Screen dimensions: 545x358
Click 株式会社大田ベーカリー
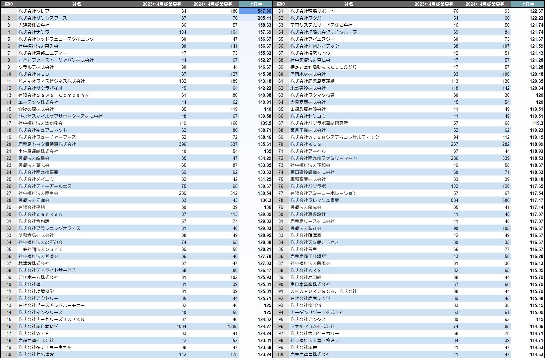(315, 333)
